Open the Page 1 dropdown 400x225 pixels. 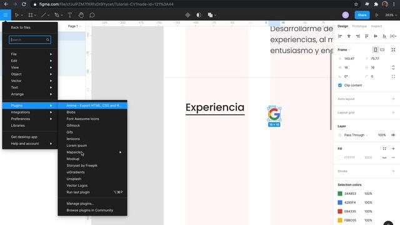click(x=74, y=26)
